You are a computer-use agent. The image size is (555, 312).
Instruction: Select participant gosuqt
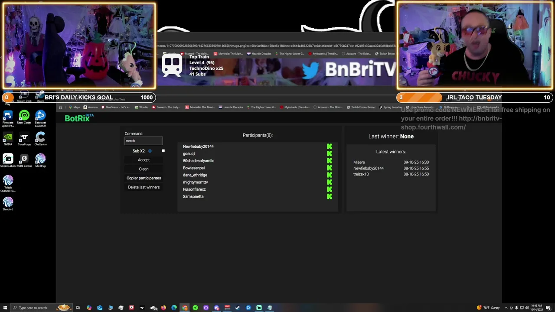189,153
